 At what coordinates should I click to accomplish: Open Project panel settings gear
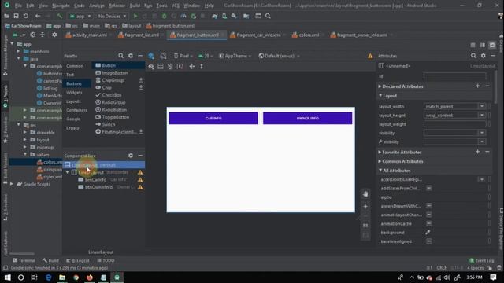tap(54, 35)
